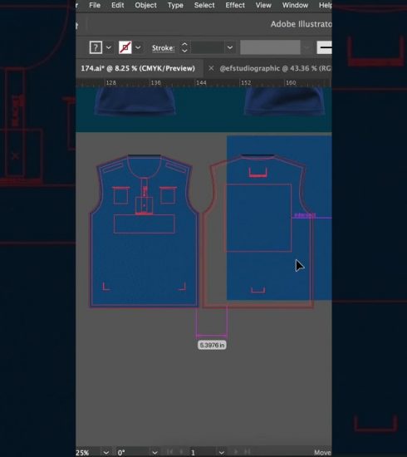407x457 pixels.
Task: Click the Stroke color swatch with red slash
Action: pos(125,47)
